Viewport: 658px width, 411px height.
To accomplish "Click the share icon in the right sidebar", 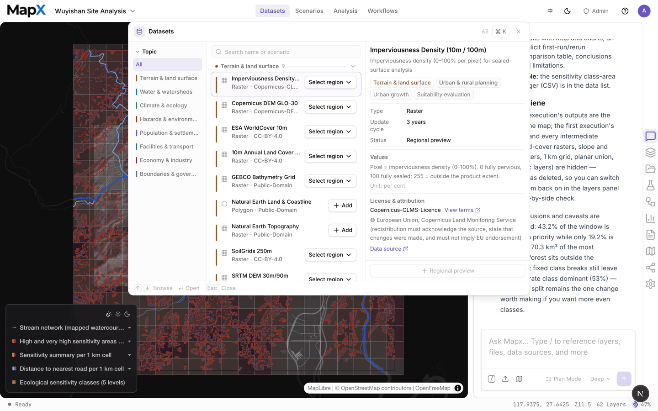I will coord(650,268).
